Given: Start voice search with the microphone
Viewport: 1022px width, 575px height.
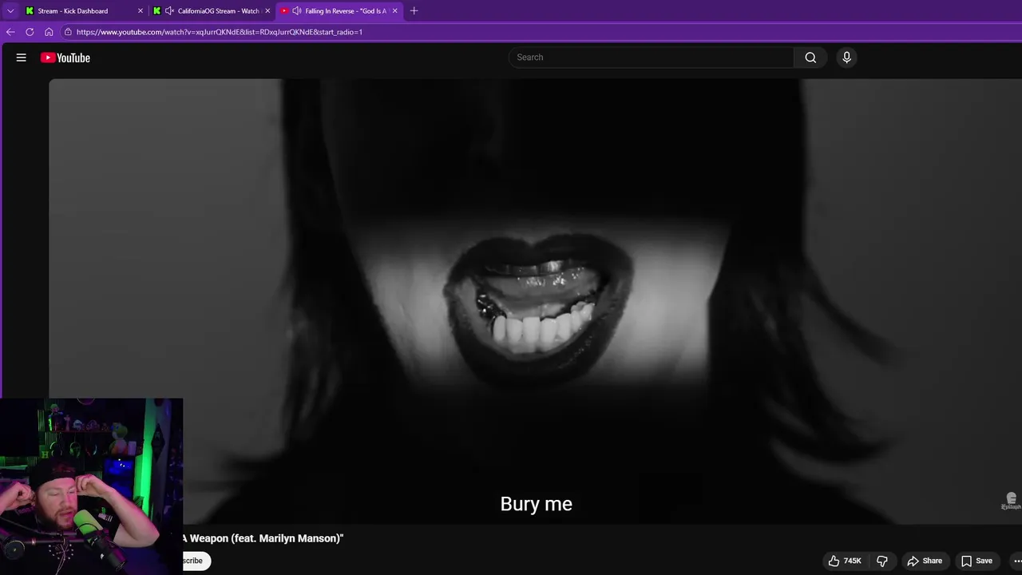Looking at the screenshot, I should click(847, 57).
